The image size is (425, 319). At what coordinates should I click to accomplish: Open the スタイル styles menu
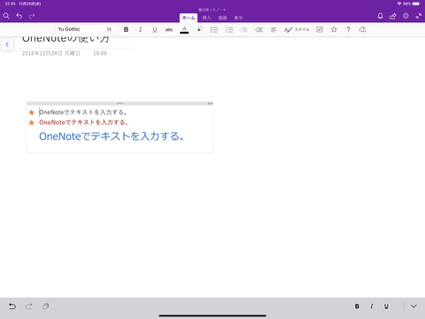pos(297,29)
